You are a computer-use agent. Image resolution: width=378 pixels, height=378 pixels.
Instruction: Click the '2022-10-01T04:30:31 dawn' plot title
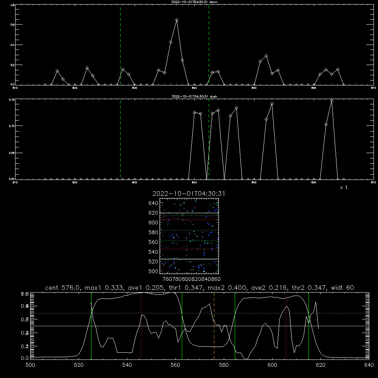[x=194, y=2]
